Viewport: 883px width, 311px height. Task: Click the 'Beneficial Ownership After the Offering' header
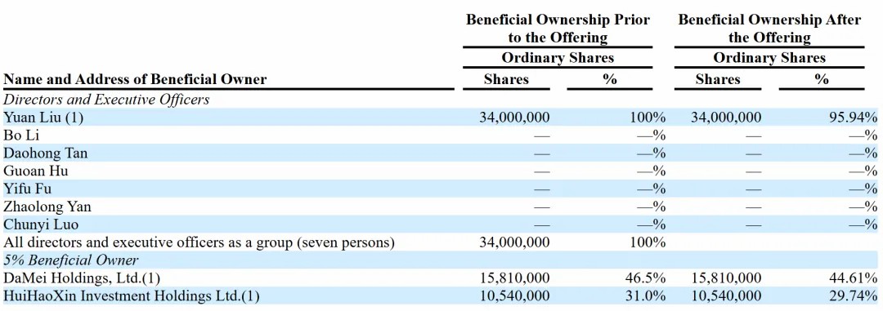click(x=769, y=29)
